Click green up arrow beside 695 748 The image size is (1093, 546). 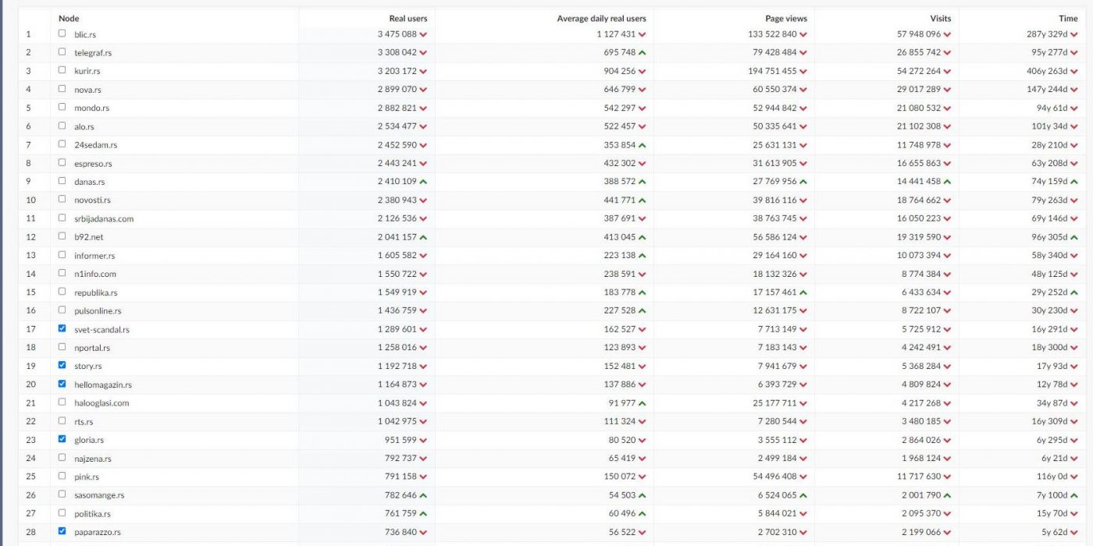(x=642, y=53)
